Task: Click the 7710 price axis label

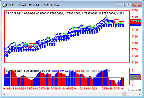Action: coord(135,63)
